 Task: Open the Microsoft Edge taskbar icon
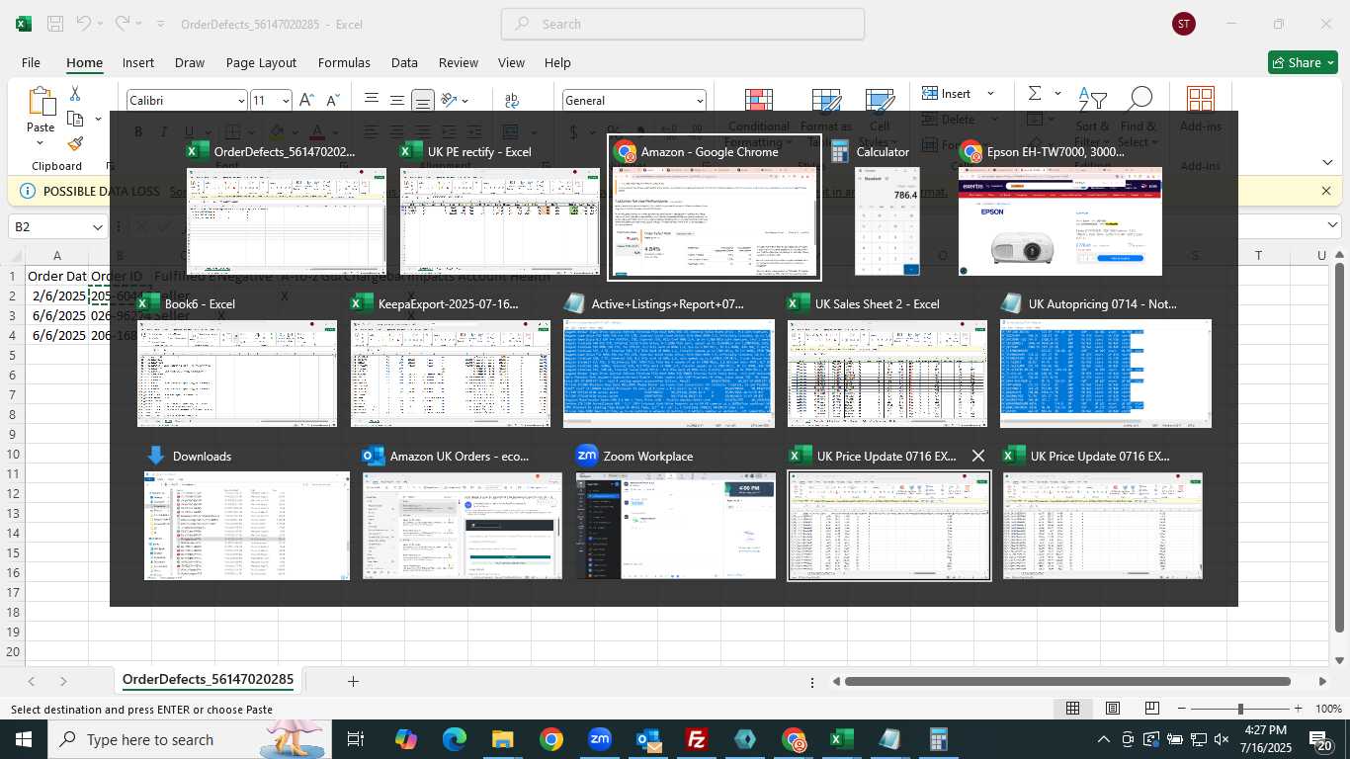[454, 739]
